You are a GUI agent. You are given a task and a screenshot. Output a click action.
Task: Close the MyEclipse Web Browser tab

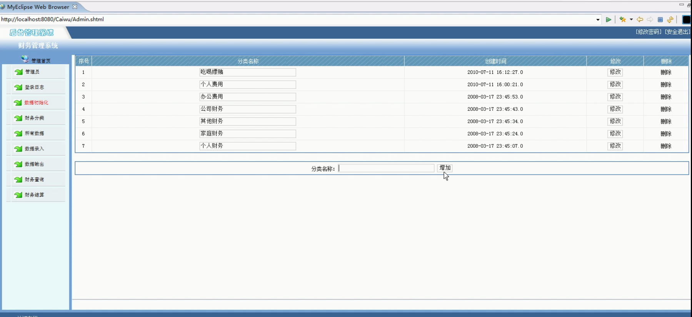click(x=75, y=7)
